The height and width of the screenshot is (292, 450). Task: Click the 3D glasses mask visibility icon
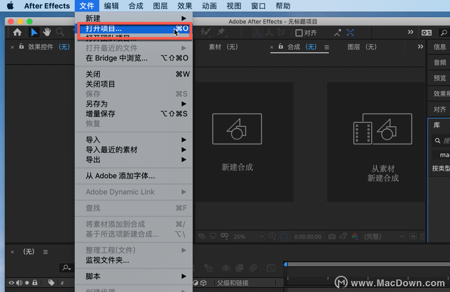tap(224, 236)
